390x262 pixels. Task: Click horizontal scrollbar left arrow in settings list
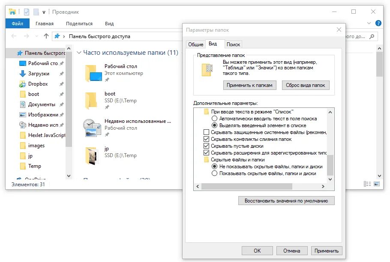point(198,186)
